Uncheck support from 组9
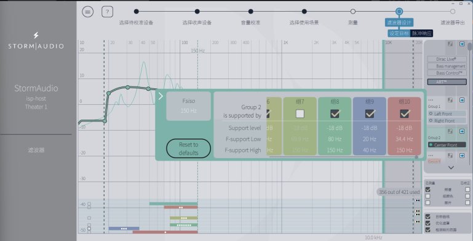Screen dimensions: 473x241 click(x=370, y=113)
